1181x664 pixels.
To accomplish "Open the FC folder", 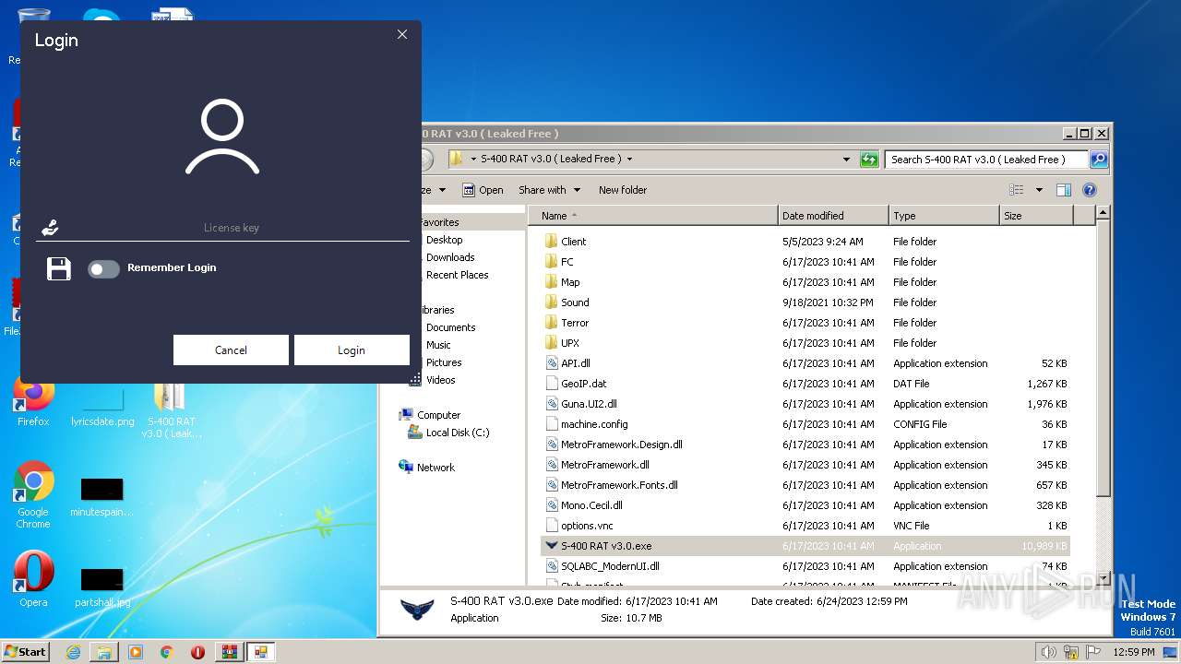I will pos(567,262).
